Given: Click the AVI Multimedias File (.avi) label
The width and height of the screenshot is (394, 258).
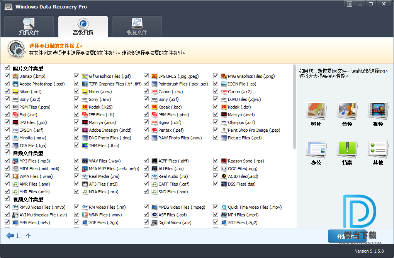Looking at the screenshot, I should (x=43, y=215).
